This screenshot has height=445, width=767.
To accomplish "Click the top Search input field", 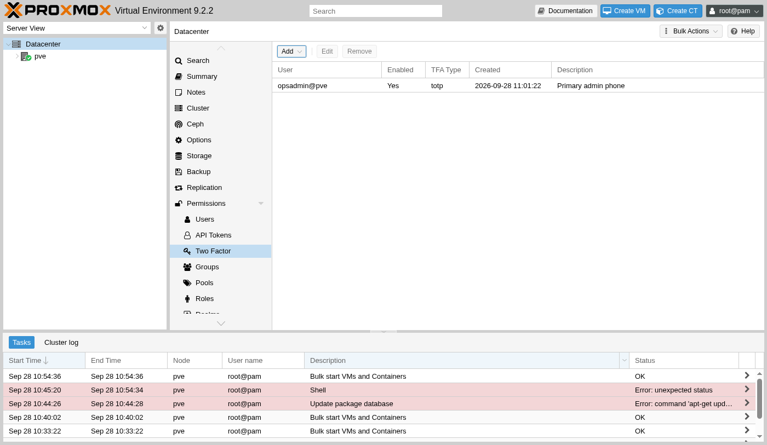I will (376, 11).
